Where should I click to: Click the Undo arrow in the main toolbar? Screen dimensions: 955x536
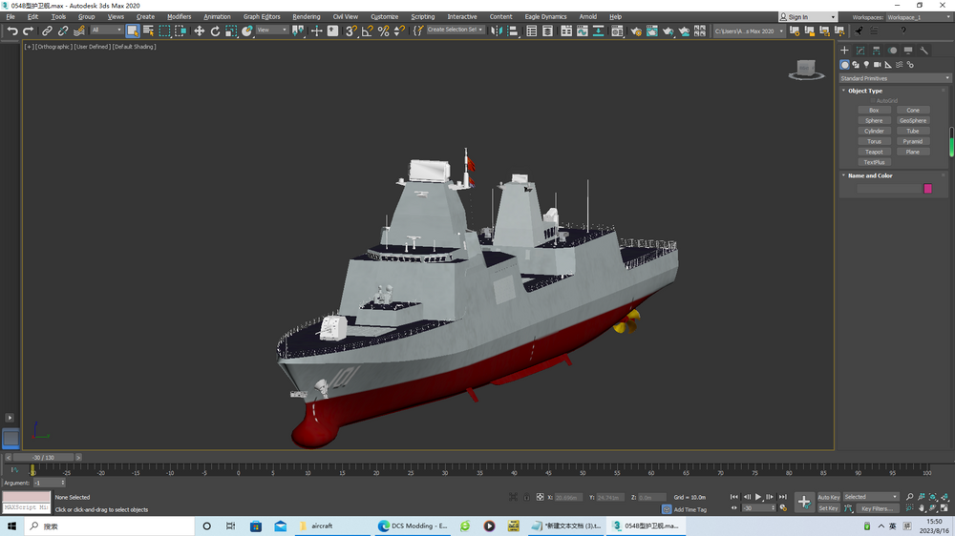[x=11, y=31]
